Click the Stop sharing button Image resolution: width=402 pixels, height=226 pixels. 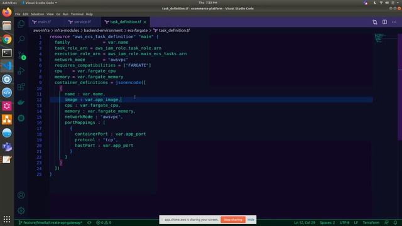pos(233,220)
